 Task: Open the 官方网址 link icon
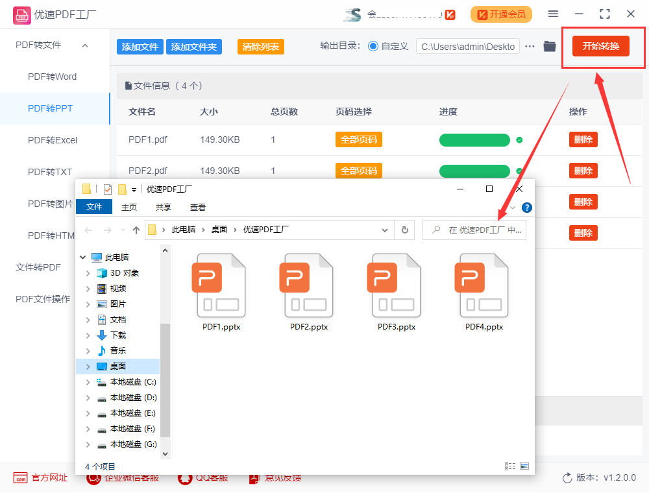(x=20, y=477)
